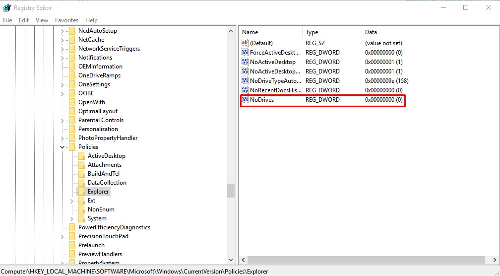Click values pane scroll right arrow
This screenshot has height=276, width=500.
coord(495,260)
